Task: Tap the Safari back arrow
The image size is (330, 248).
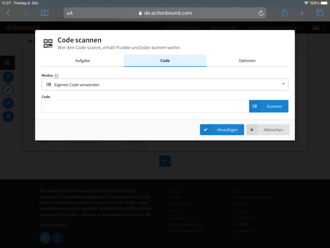Action: 8,13
